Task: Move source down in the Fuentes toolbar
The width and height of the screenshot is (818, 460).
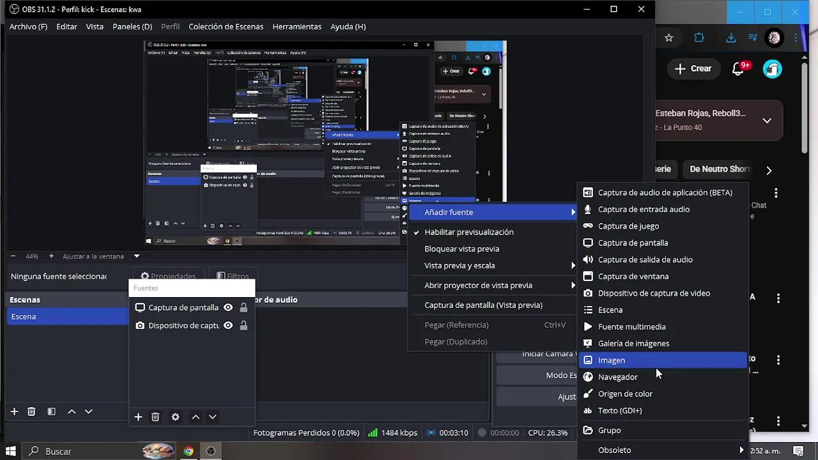Action: tap(213, 417)
